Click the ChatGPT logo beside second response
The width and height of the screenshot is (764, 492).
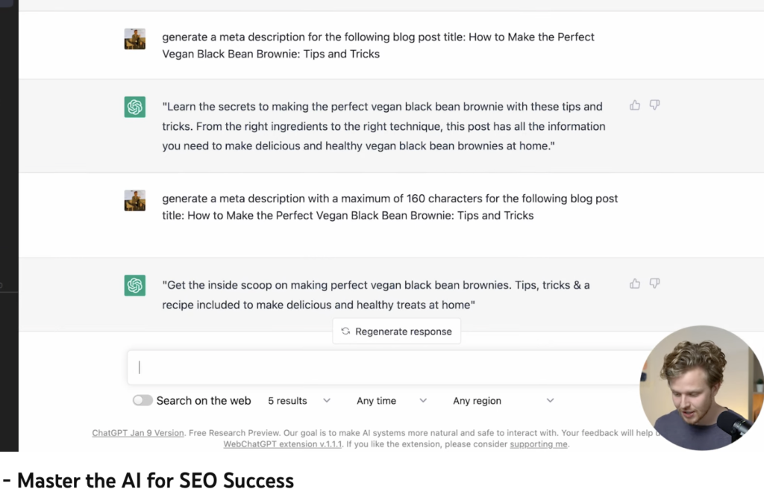coord(135,285)
